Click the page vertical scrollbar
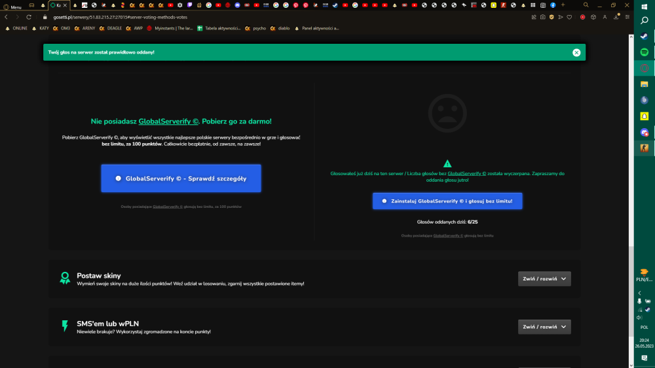 [631, 291]
